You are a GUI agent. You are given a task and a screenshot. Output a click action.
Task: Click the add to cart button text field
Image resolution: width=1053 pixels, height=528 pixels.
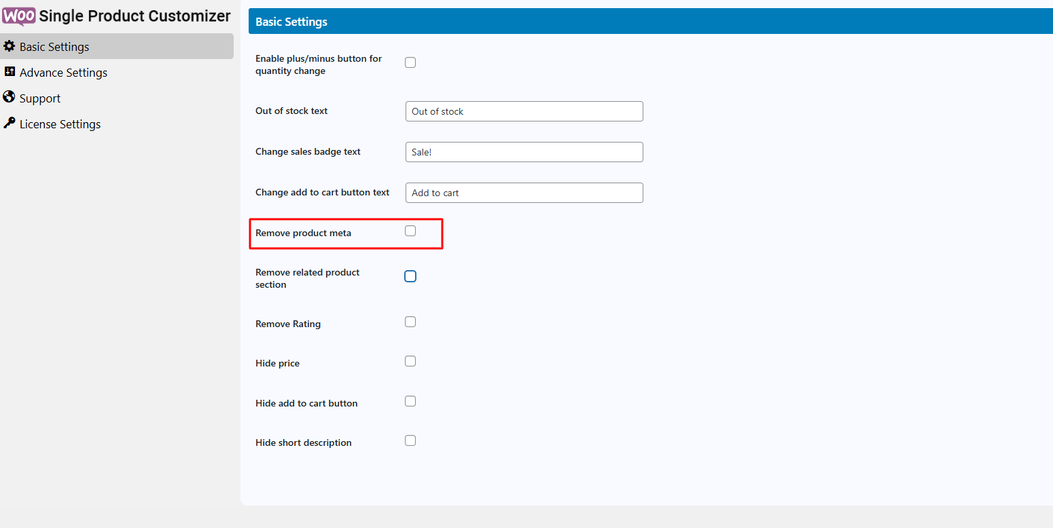pos(524,193)
